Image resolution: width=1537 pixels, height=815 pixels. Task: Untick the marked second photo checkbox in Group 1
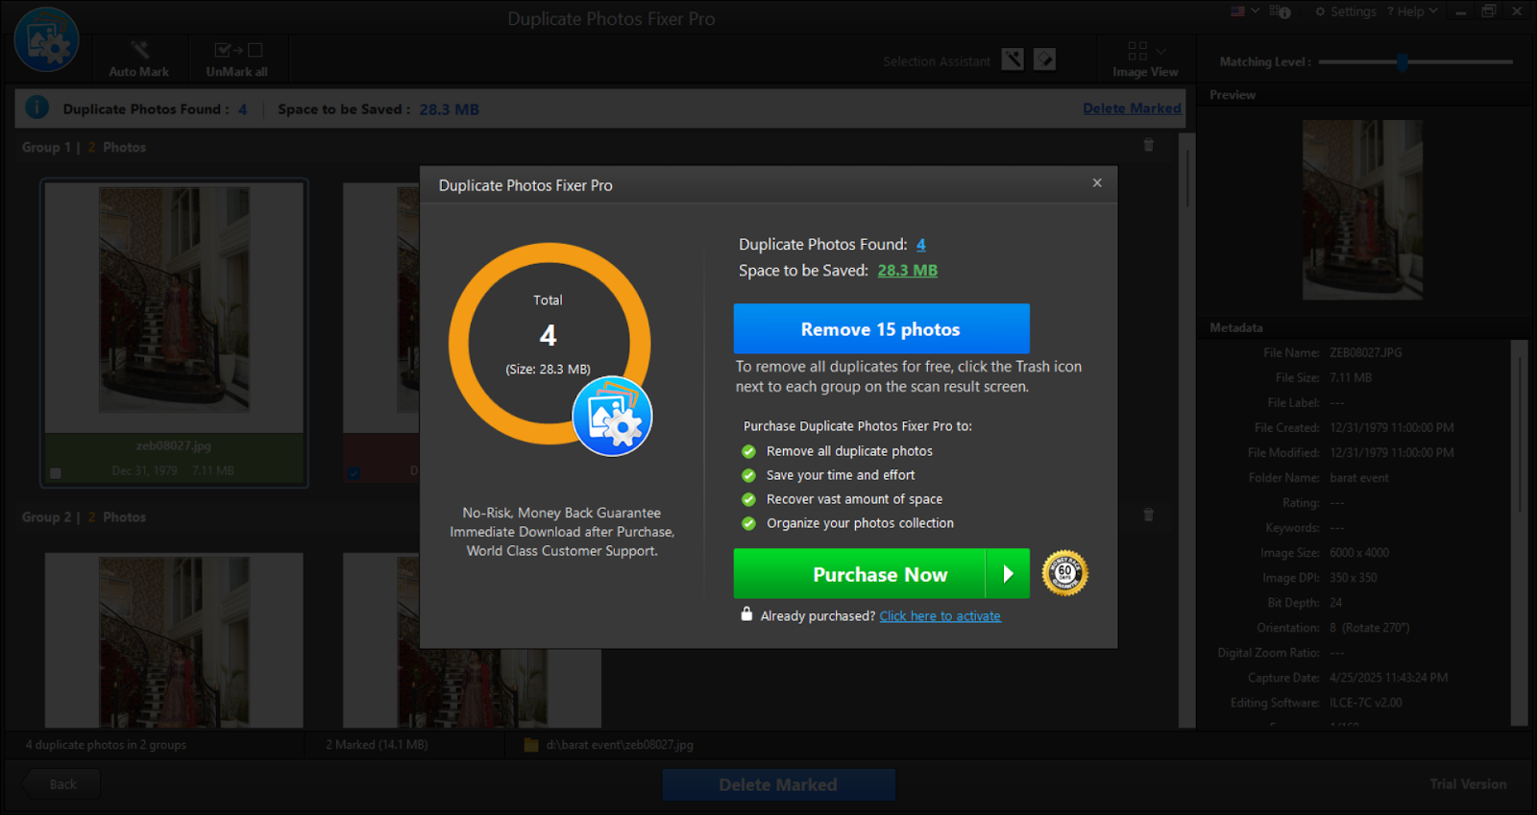tap(354, 472)
